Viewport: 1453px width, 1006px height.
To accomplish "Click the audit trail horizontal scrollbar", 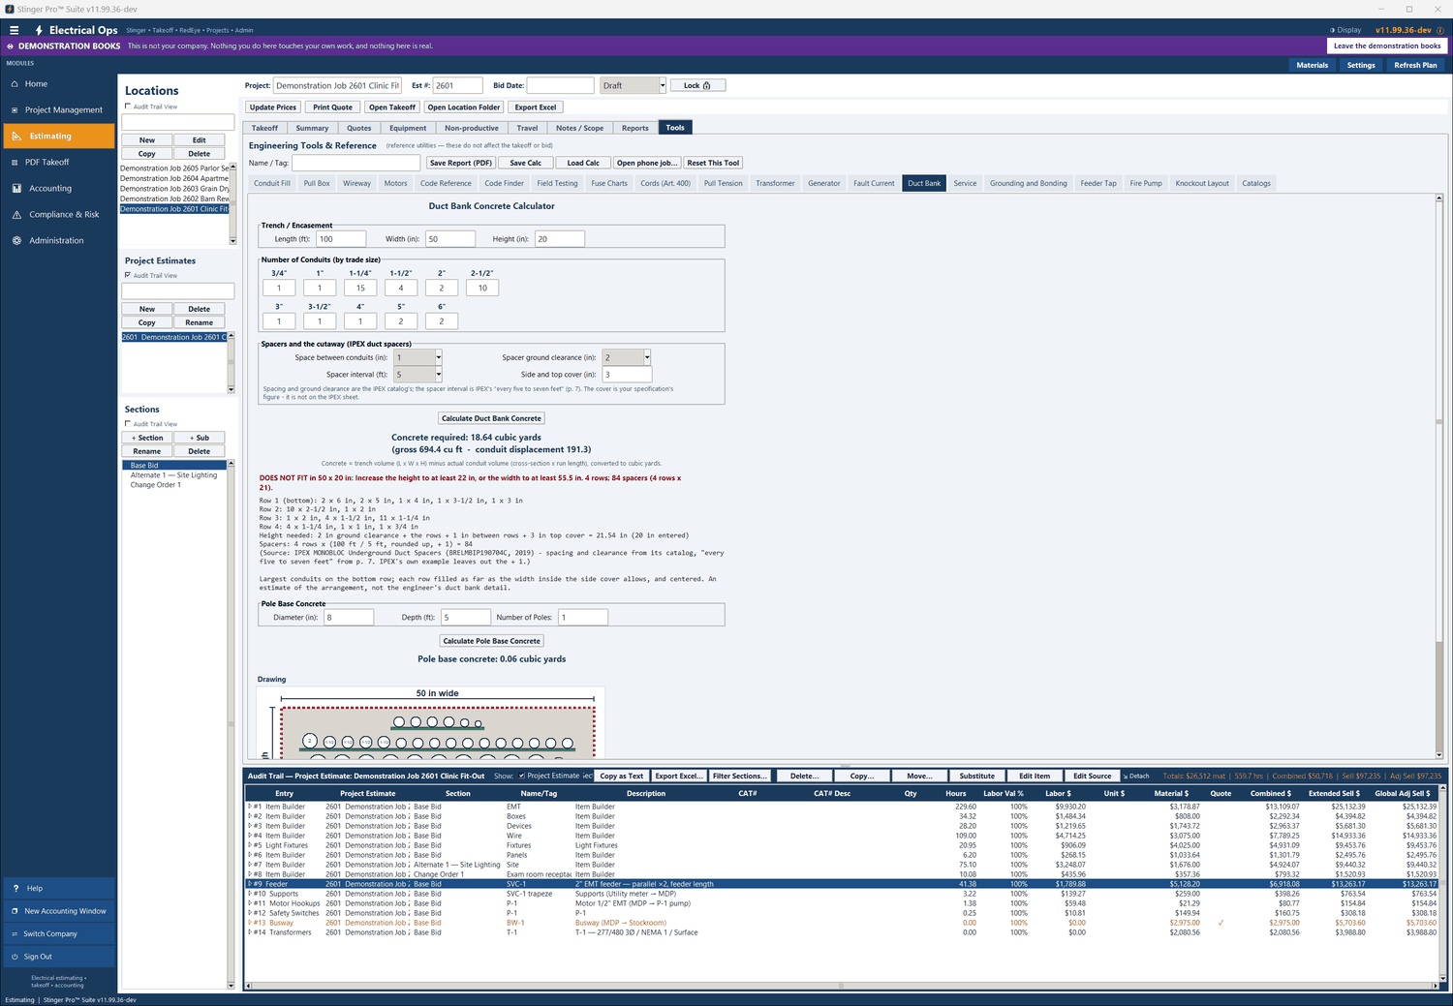I will pos(841,986).
